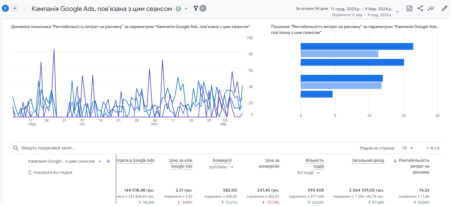Click the text "порівняно з 1 396 186,78 грн."
Viewport: 451px width, 206px height.
click(359, 197)
